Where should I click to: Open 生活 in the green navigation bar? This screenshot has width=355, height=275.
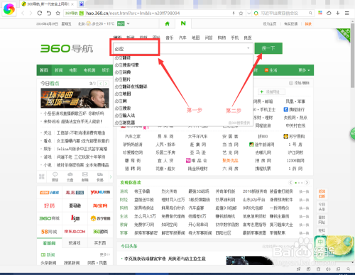click(x=271, y=70)
